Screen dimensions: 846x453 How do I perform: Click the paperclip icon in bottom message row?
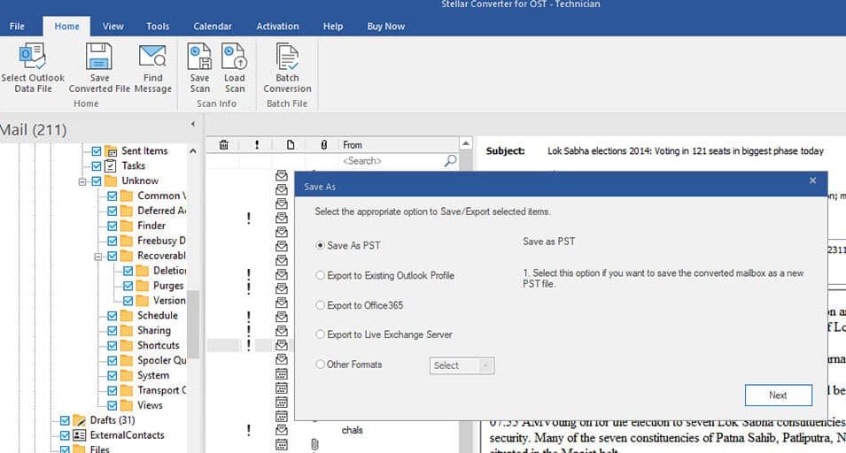tap(314, 444)
